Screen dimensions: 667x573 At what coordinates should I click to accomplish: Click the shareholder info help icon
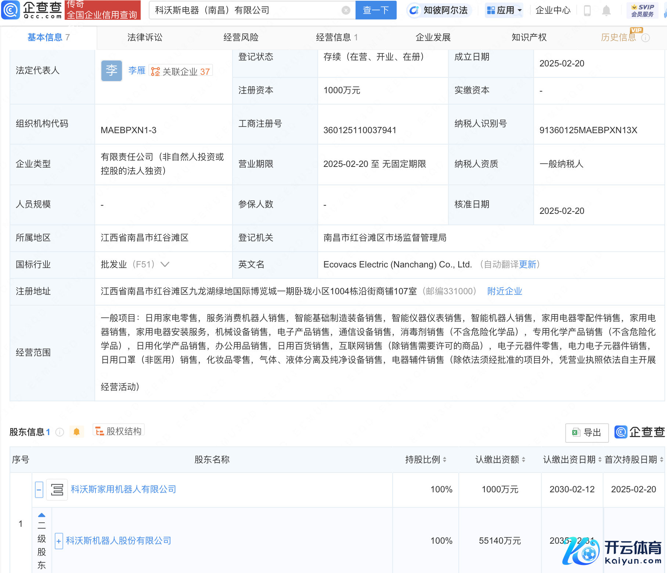60,432
